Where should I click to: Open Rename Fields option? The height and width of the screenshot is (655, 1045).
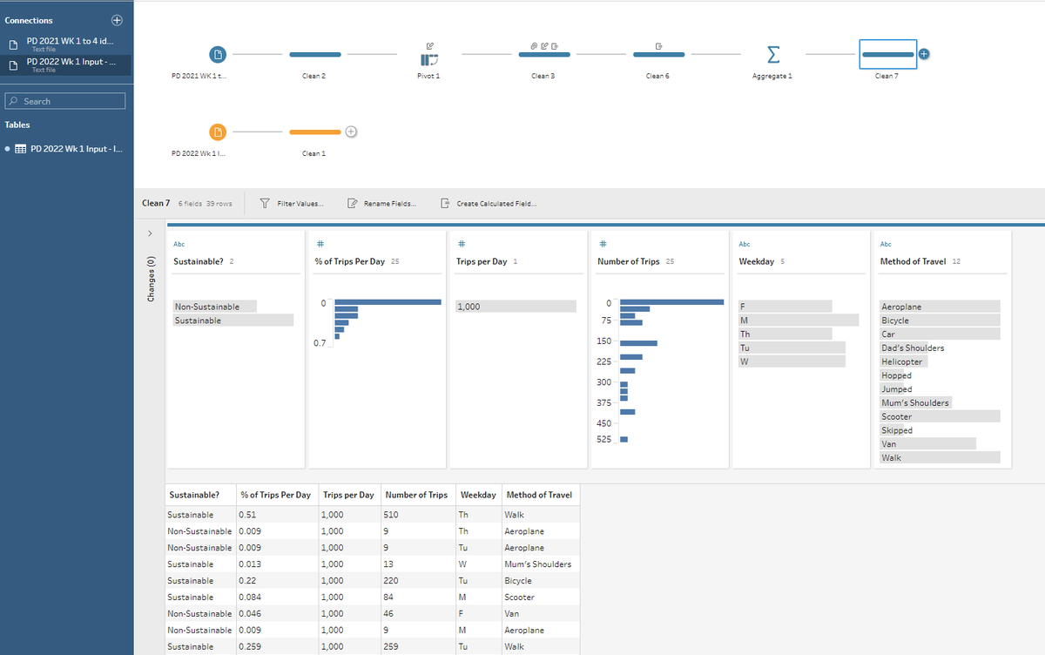(381, 204)
